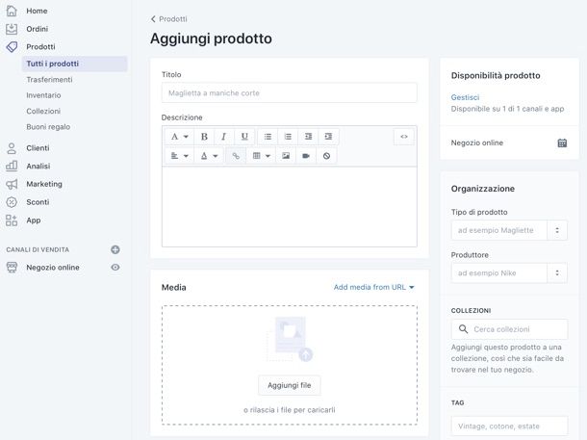Insert a link in description

coord(236,156)
